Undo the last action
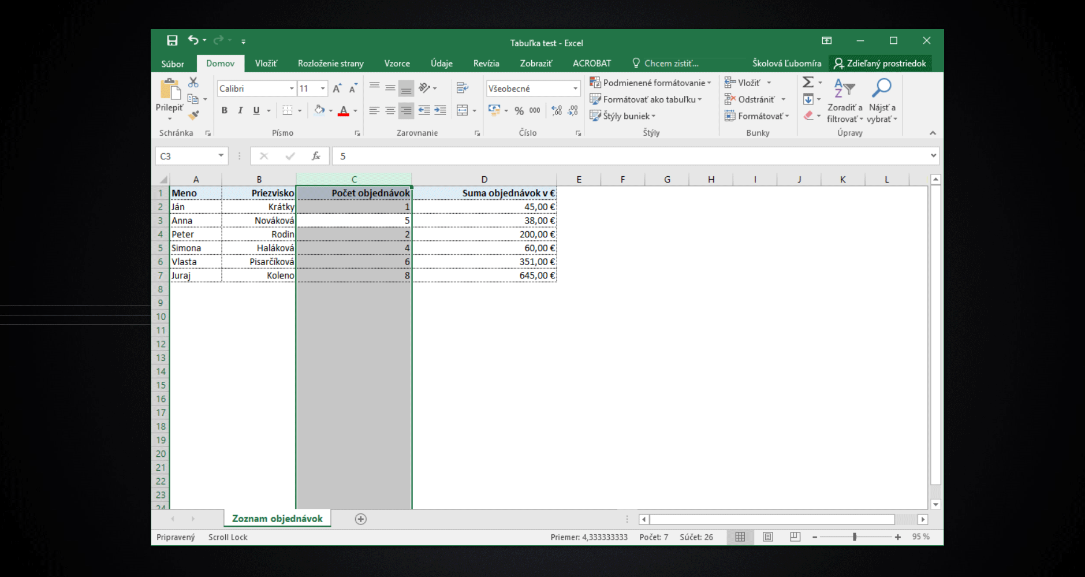This screenshot has width=1085, height=577. 193,40
